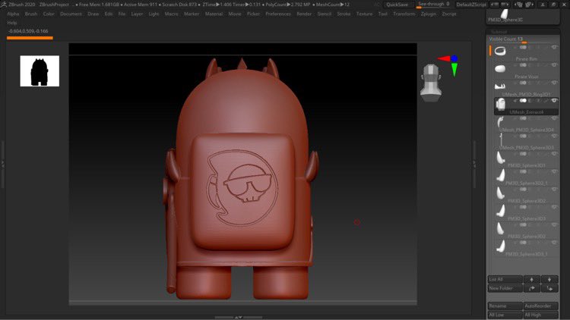Click the ZBrush logo icon
The height and width of the screenshot is (320, 570).
point(4,5)
